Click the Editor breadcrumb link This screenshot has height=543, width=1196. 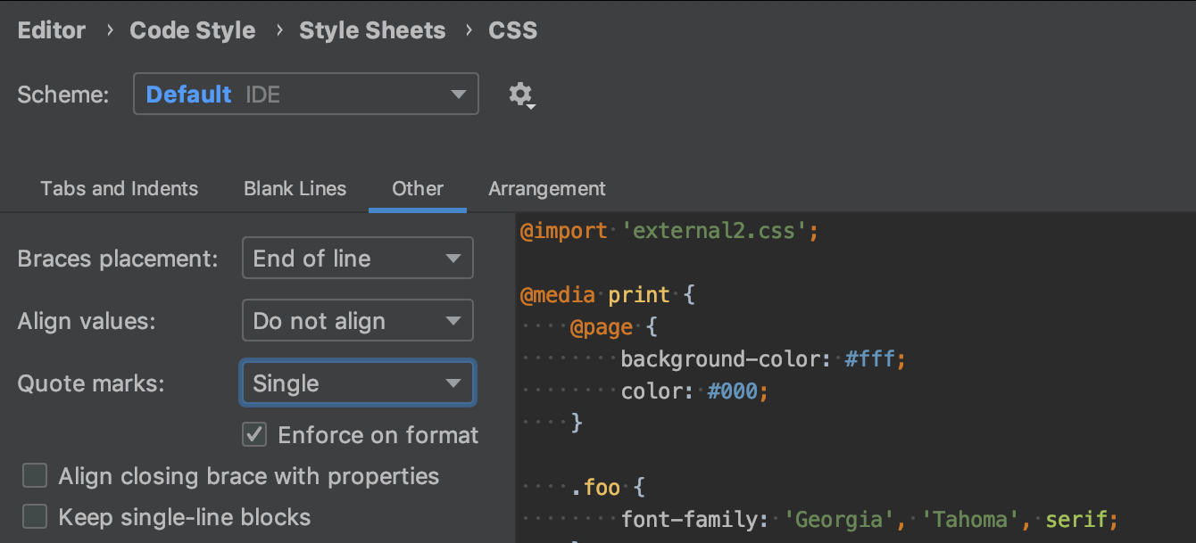point(52,30)
